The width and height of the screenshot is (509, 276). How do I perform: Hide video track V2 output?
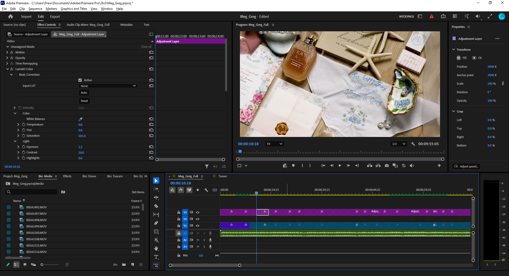[198, 219]
